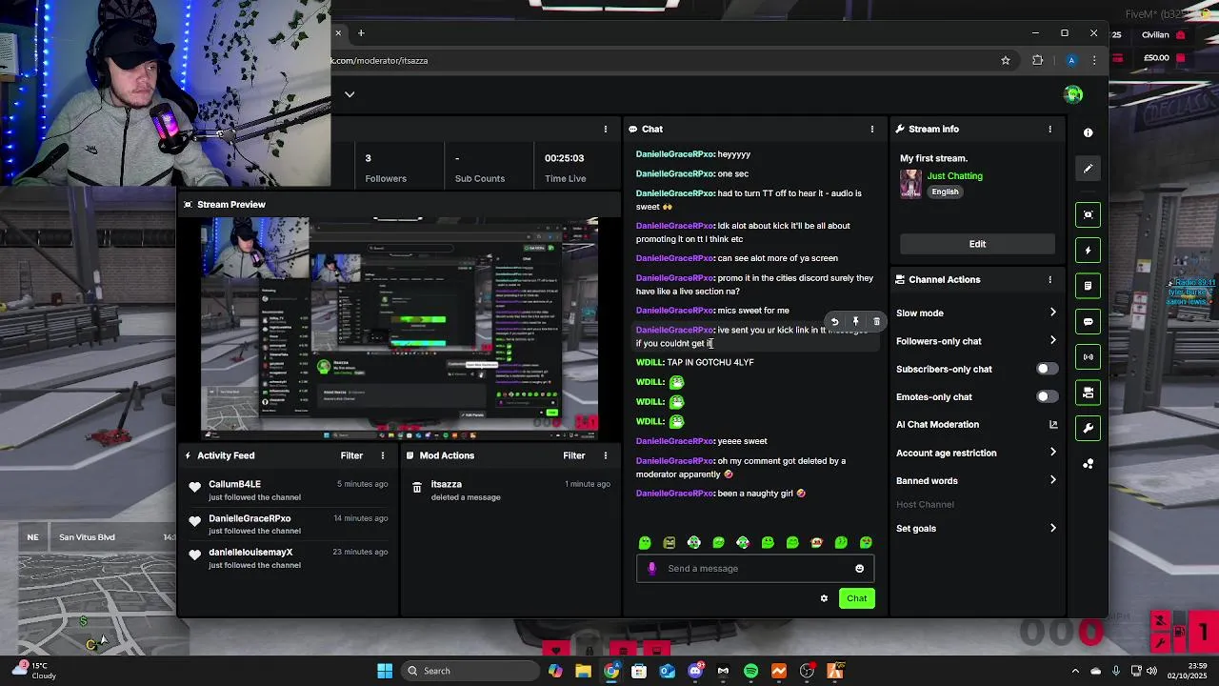Expand Banned words settings
The image size is (1219, 686).
[x=1052, y=480]
